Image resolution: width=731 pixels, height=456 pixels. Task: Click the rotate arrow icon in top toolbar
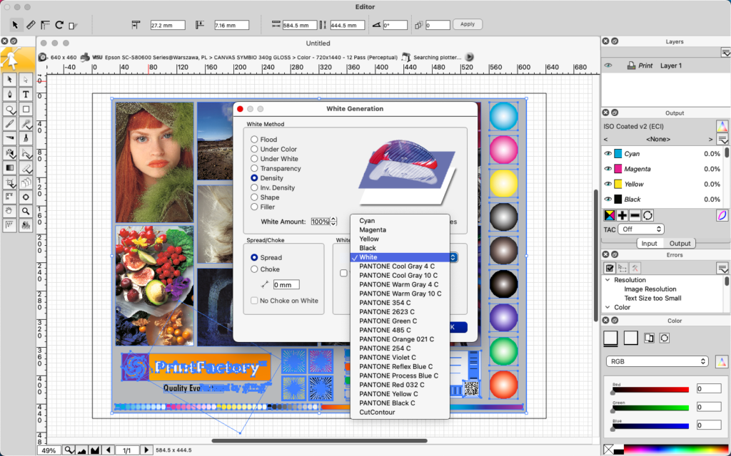click(x=59, y=25)
